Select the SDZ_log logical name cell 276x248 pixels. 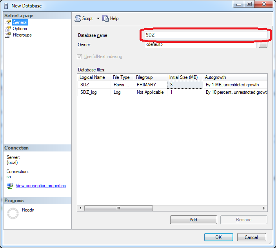point(94,92)
